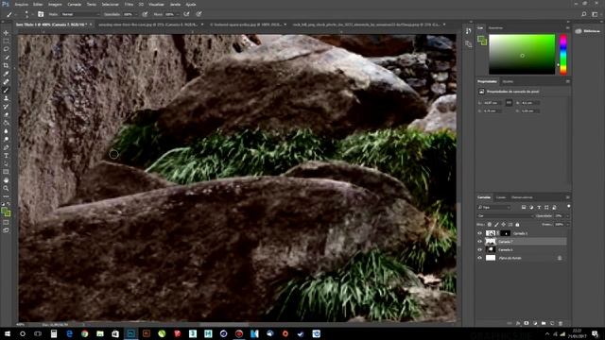
Task: Switch to the Ajustes tab
Action: pos(508,81)
